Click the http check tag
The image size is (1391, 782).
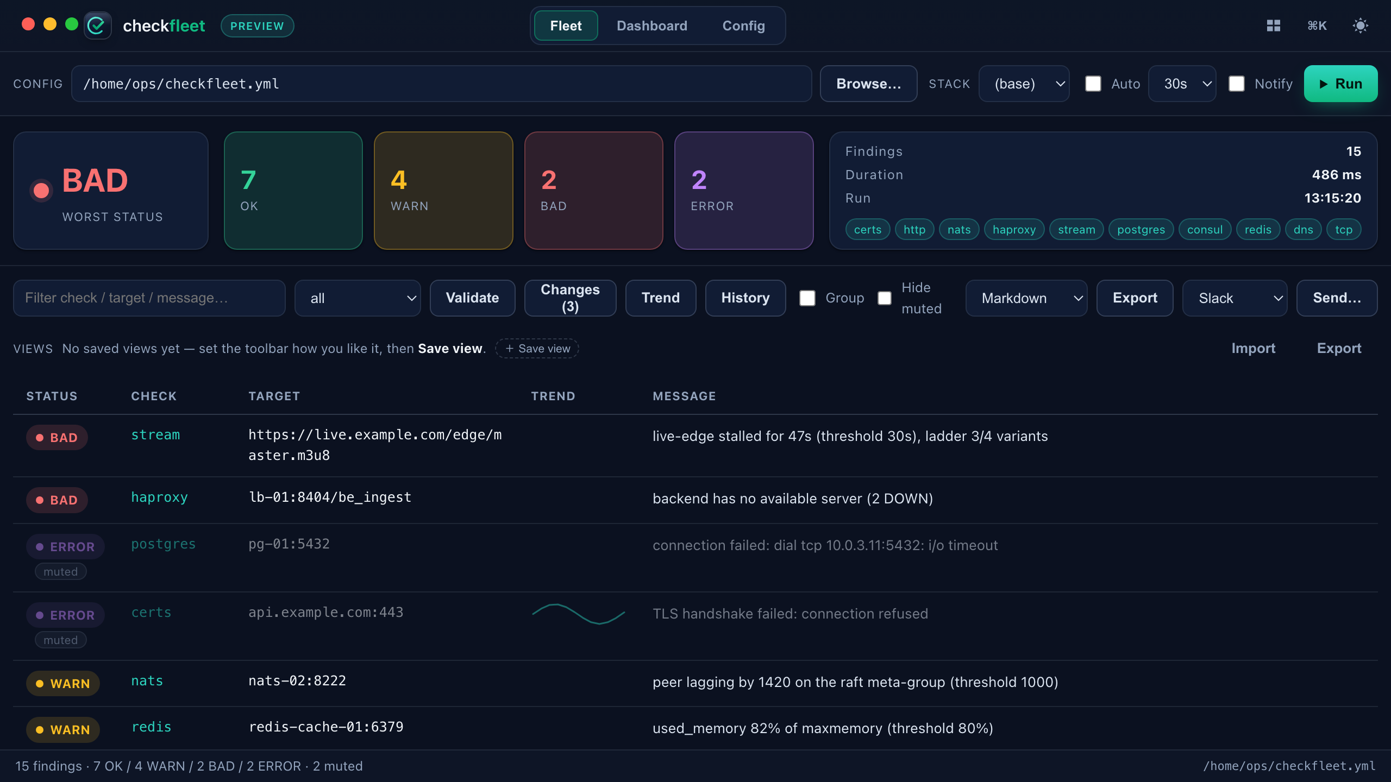tap(914, 229)
